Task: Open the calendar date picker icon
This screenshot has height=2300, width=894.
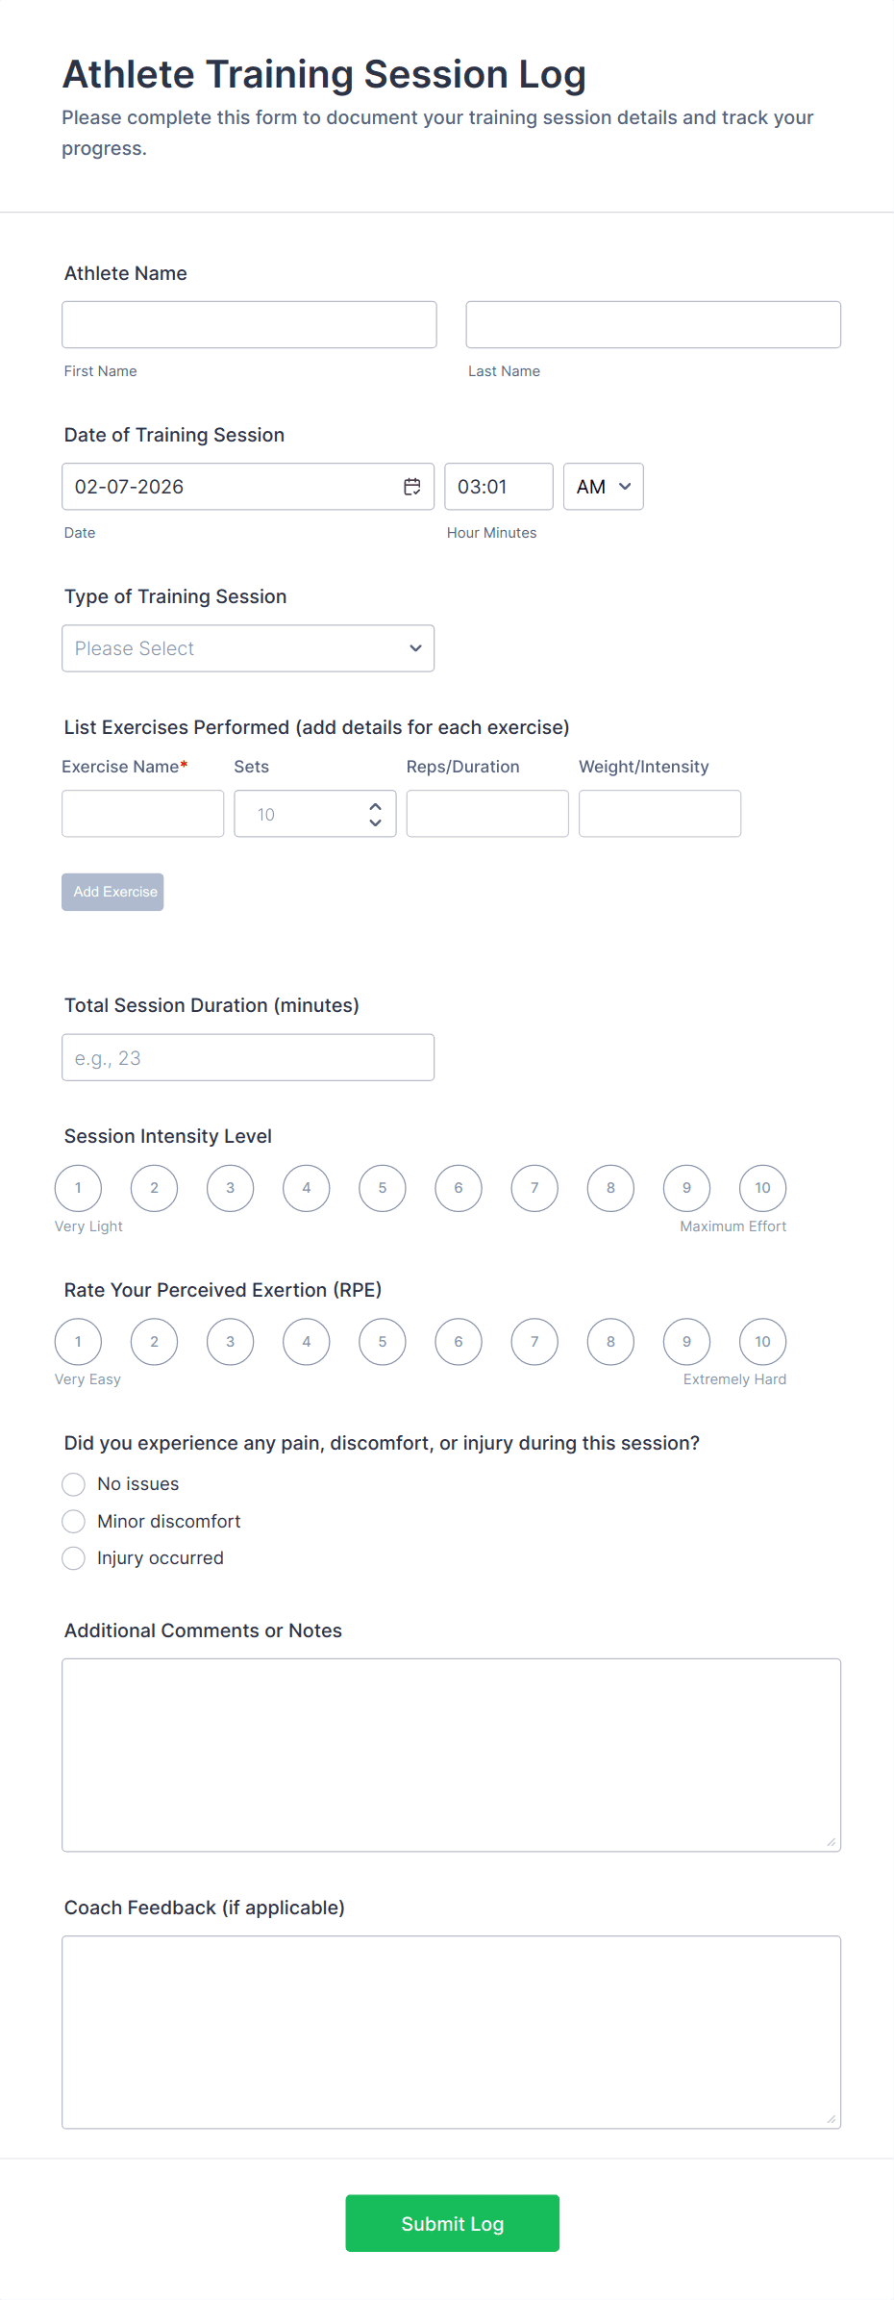Action: pos(411,487)
